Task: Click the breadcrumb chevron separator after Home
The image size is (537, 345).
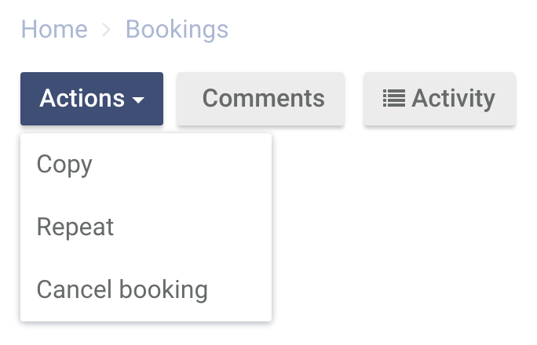Action: click(x=107, y=30)
